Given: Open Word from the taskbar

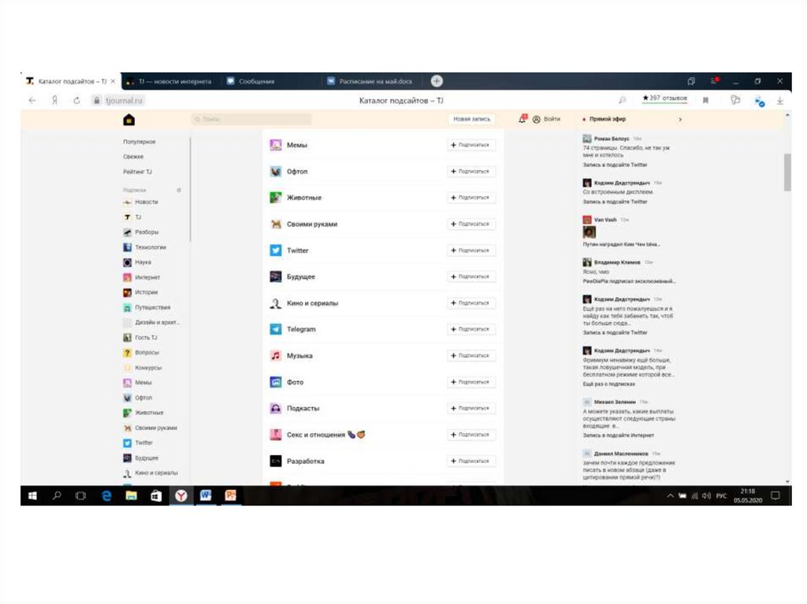Looking at the screenshot, I should tap(206, 495).
